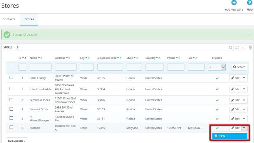Image resolution: width=254 pixels, height=143 pixels.
Task: Click the Name filter input field
Action: tap(41, 67)
